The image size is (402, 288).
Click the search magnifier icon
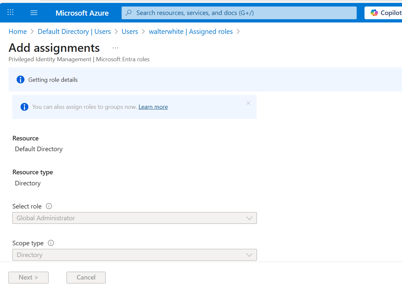129,13
